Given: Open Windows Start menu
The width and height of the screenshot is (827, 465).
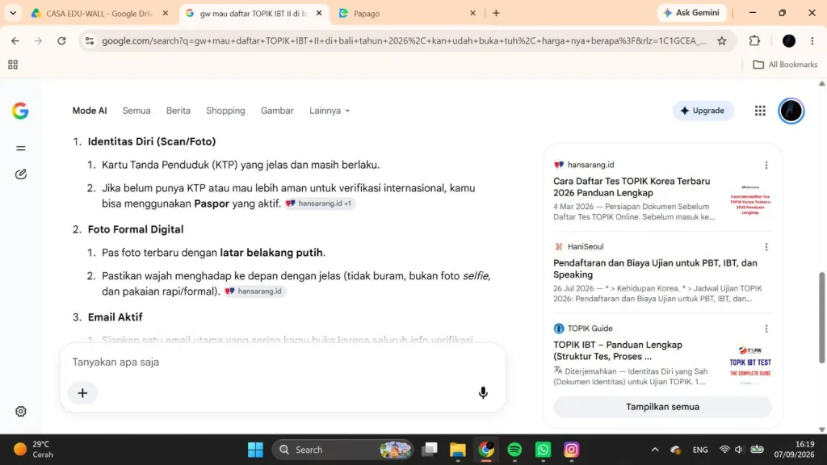Looking at the screenshot, I should 255,450.
